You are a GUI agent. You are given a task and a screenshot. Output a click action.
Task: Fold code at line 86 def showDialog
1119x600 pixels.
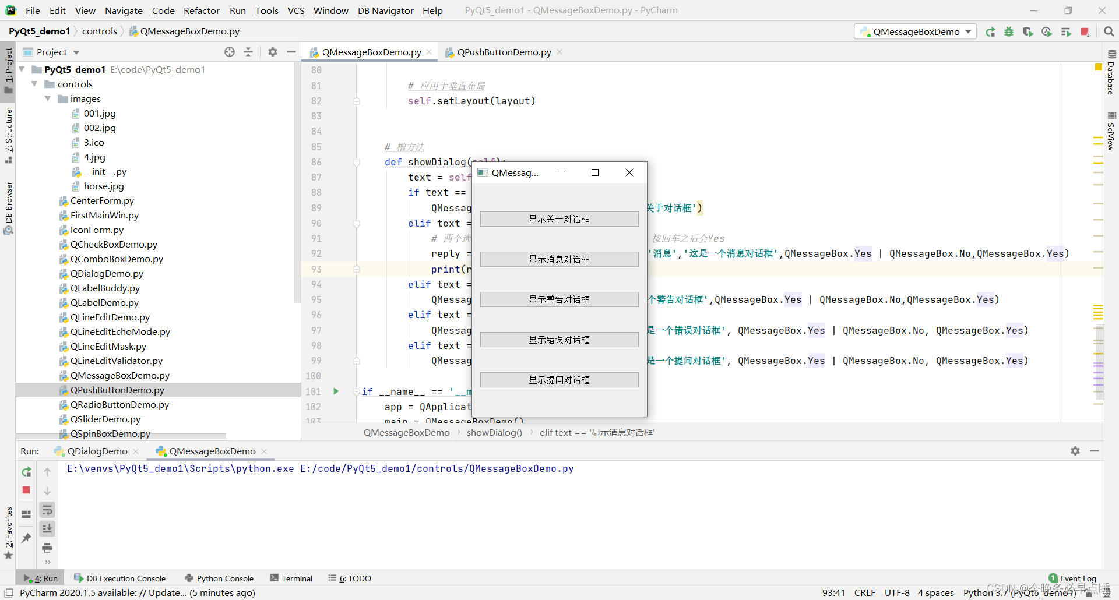coord(357,163)
